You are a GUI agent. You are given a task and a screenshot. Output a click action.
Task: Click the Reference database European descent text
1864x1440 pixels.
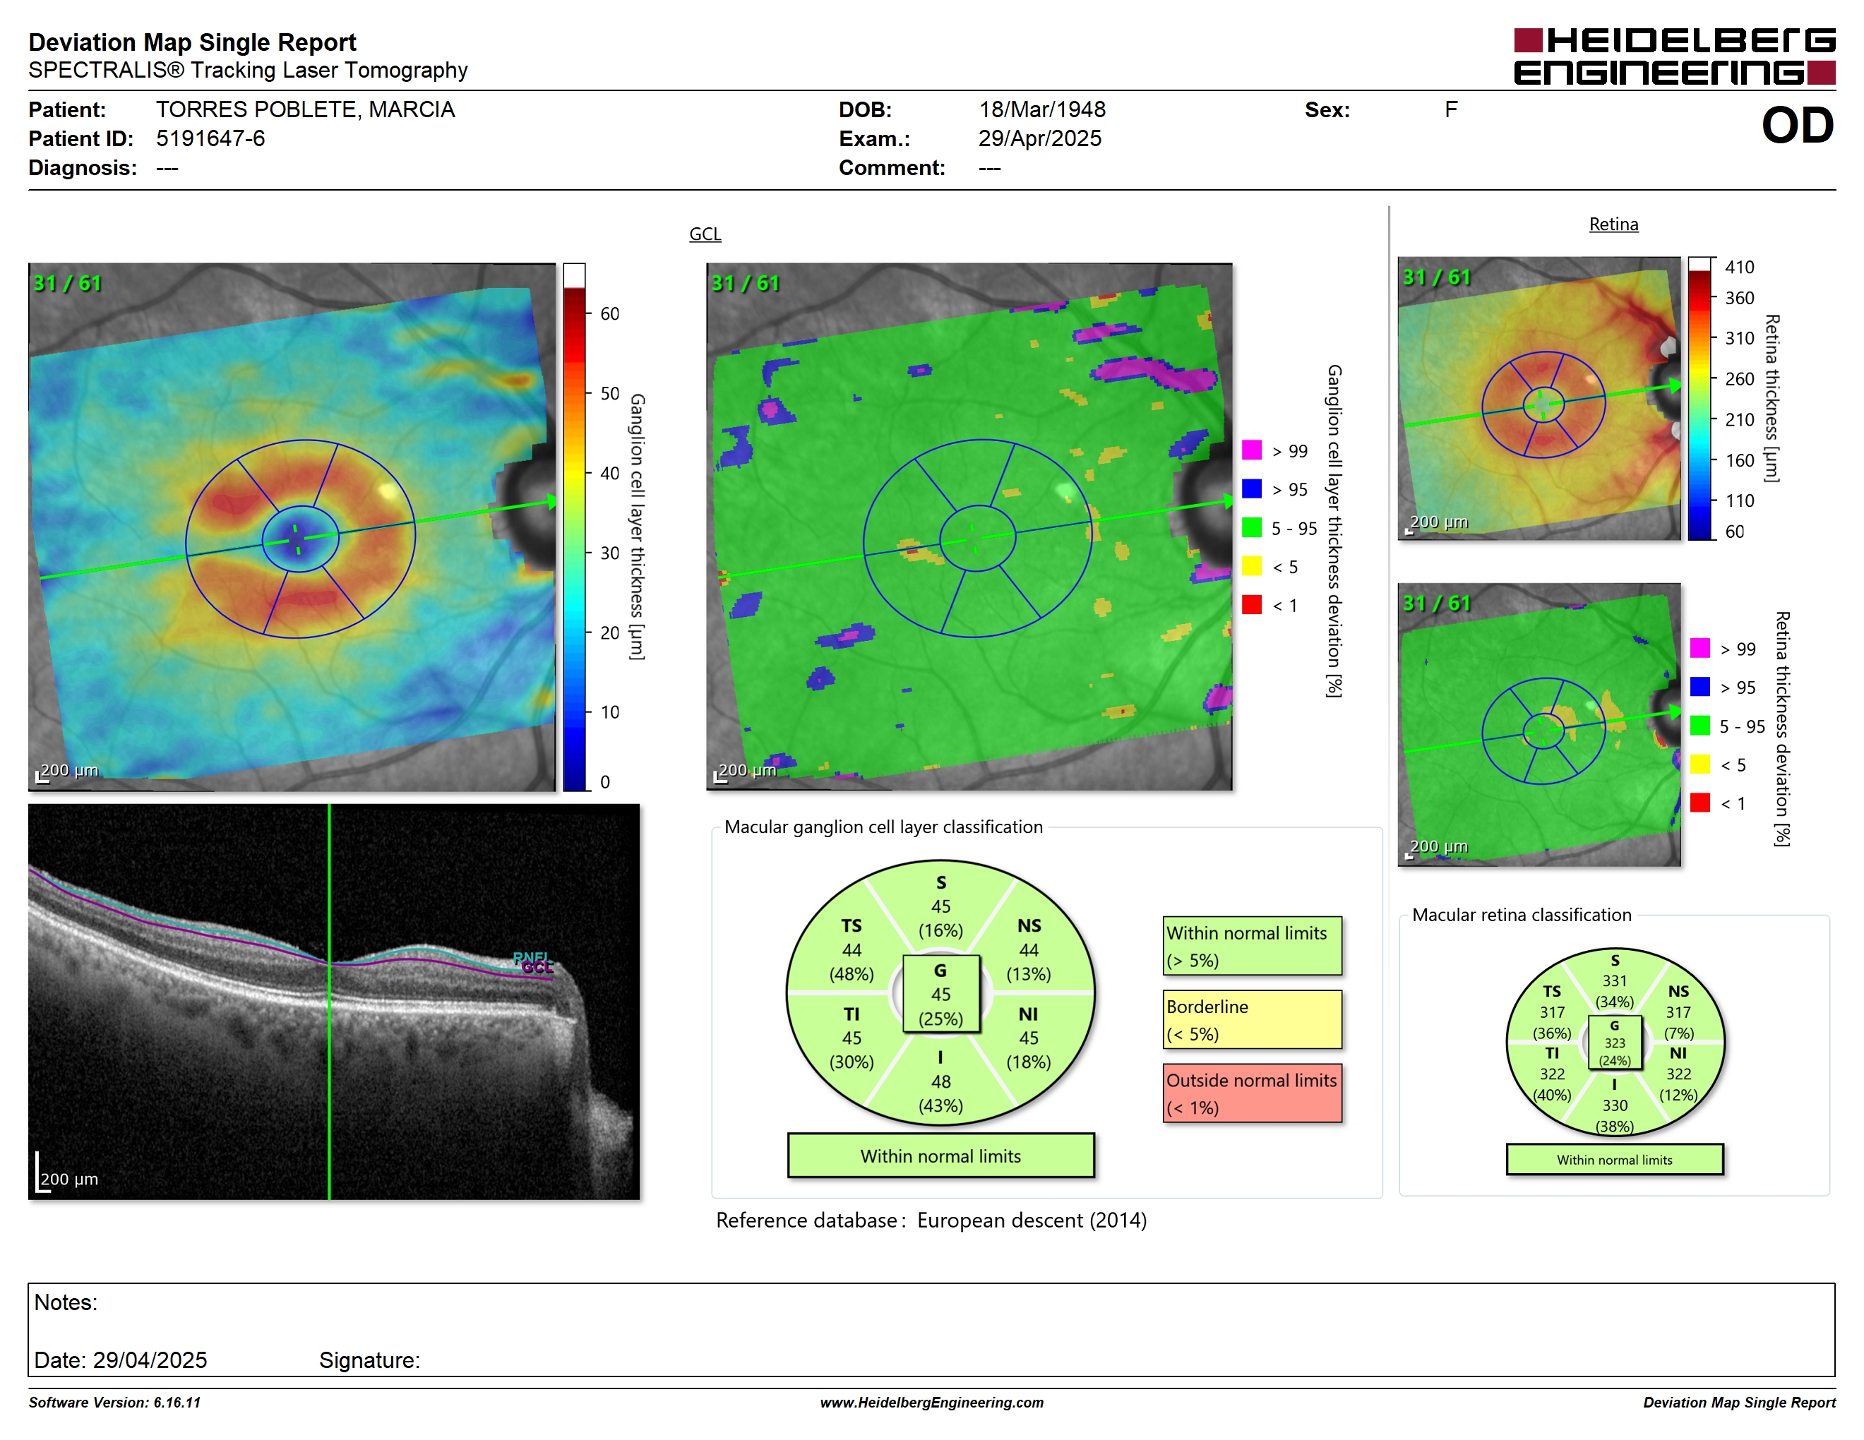(931, 1220)
